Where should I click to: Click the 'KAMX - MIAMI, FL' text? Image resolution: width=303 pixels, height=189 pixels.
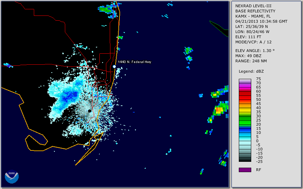pos(253,16)
